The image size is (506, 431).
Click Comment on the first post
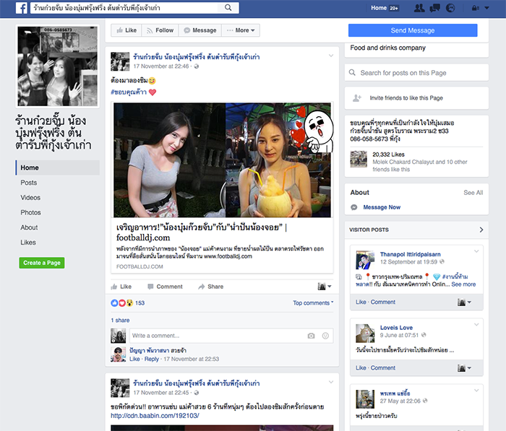click(165, 287)
